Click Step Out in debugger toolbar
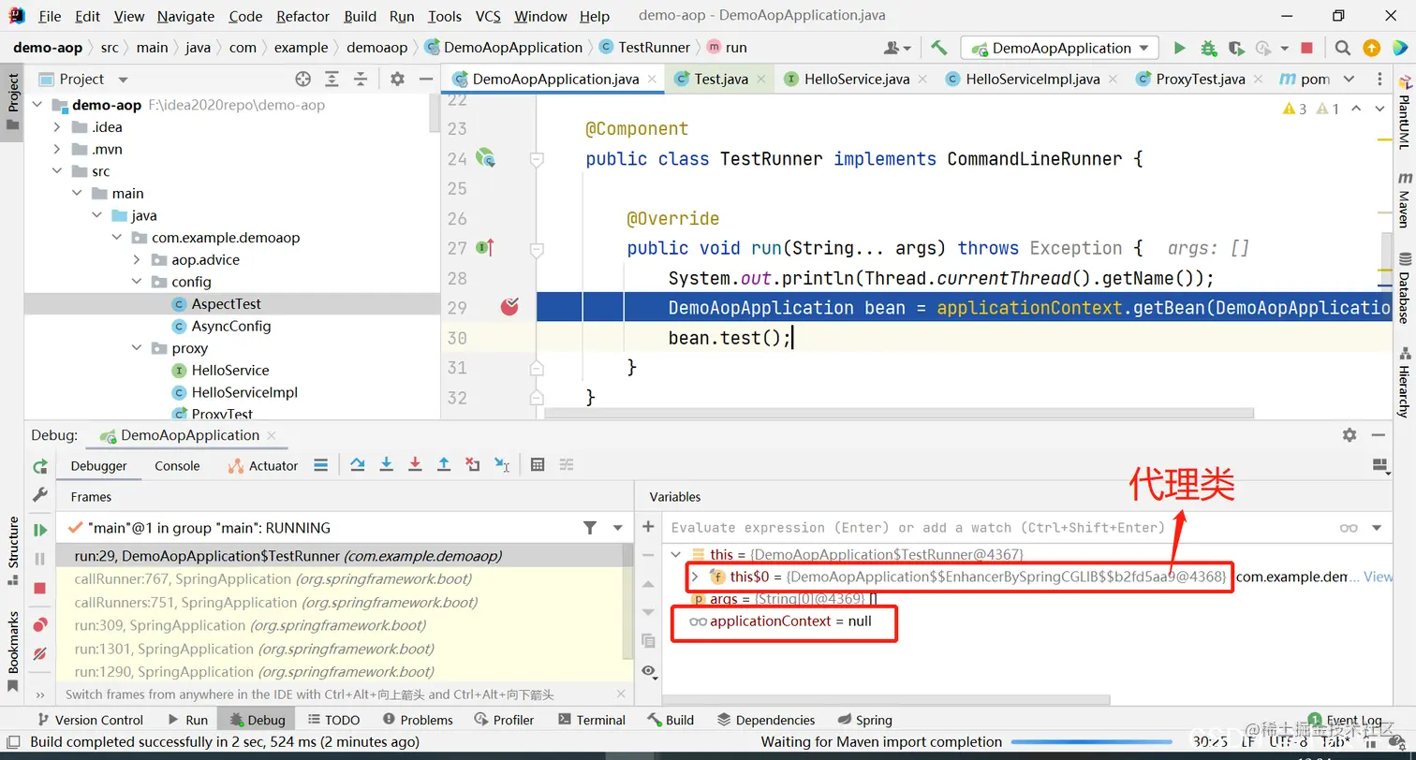 click(x=444, y=465)
